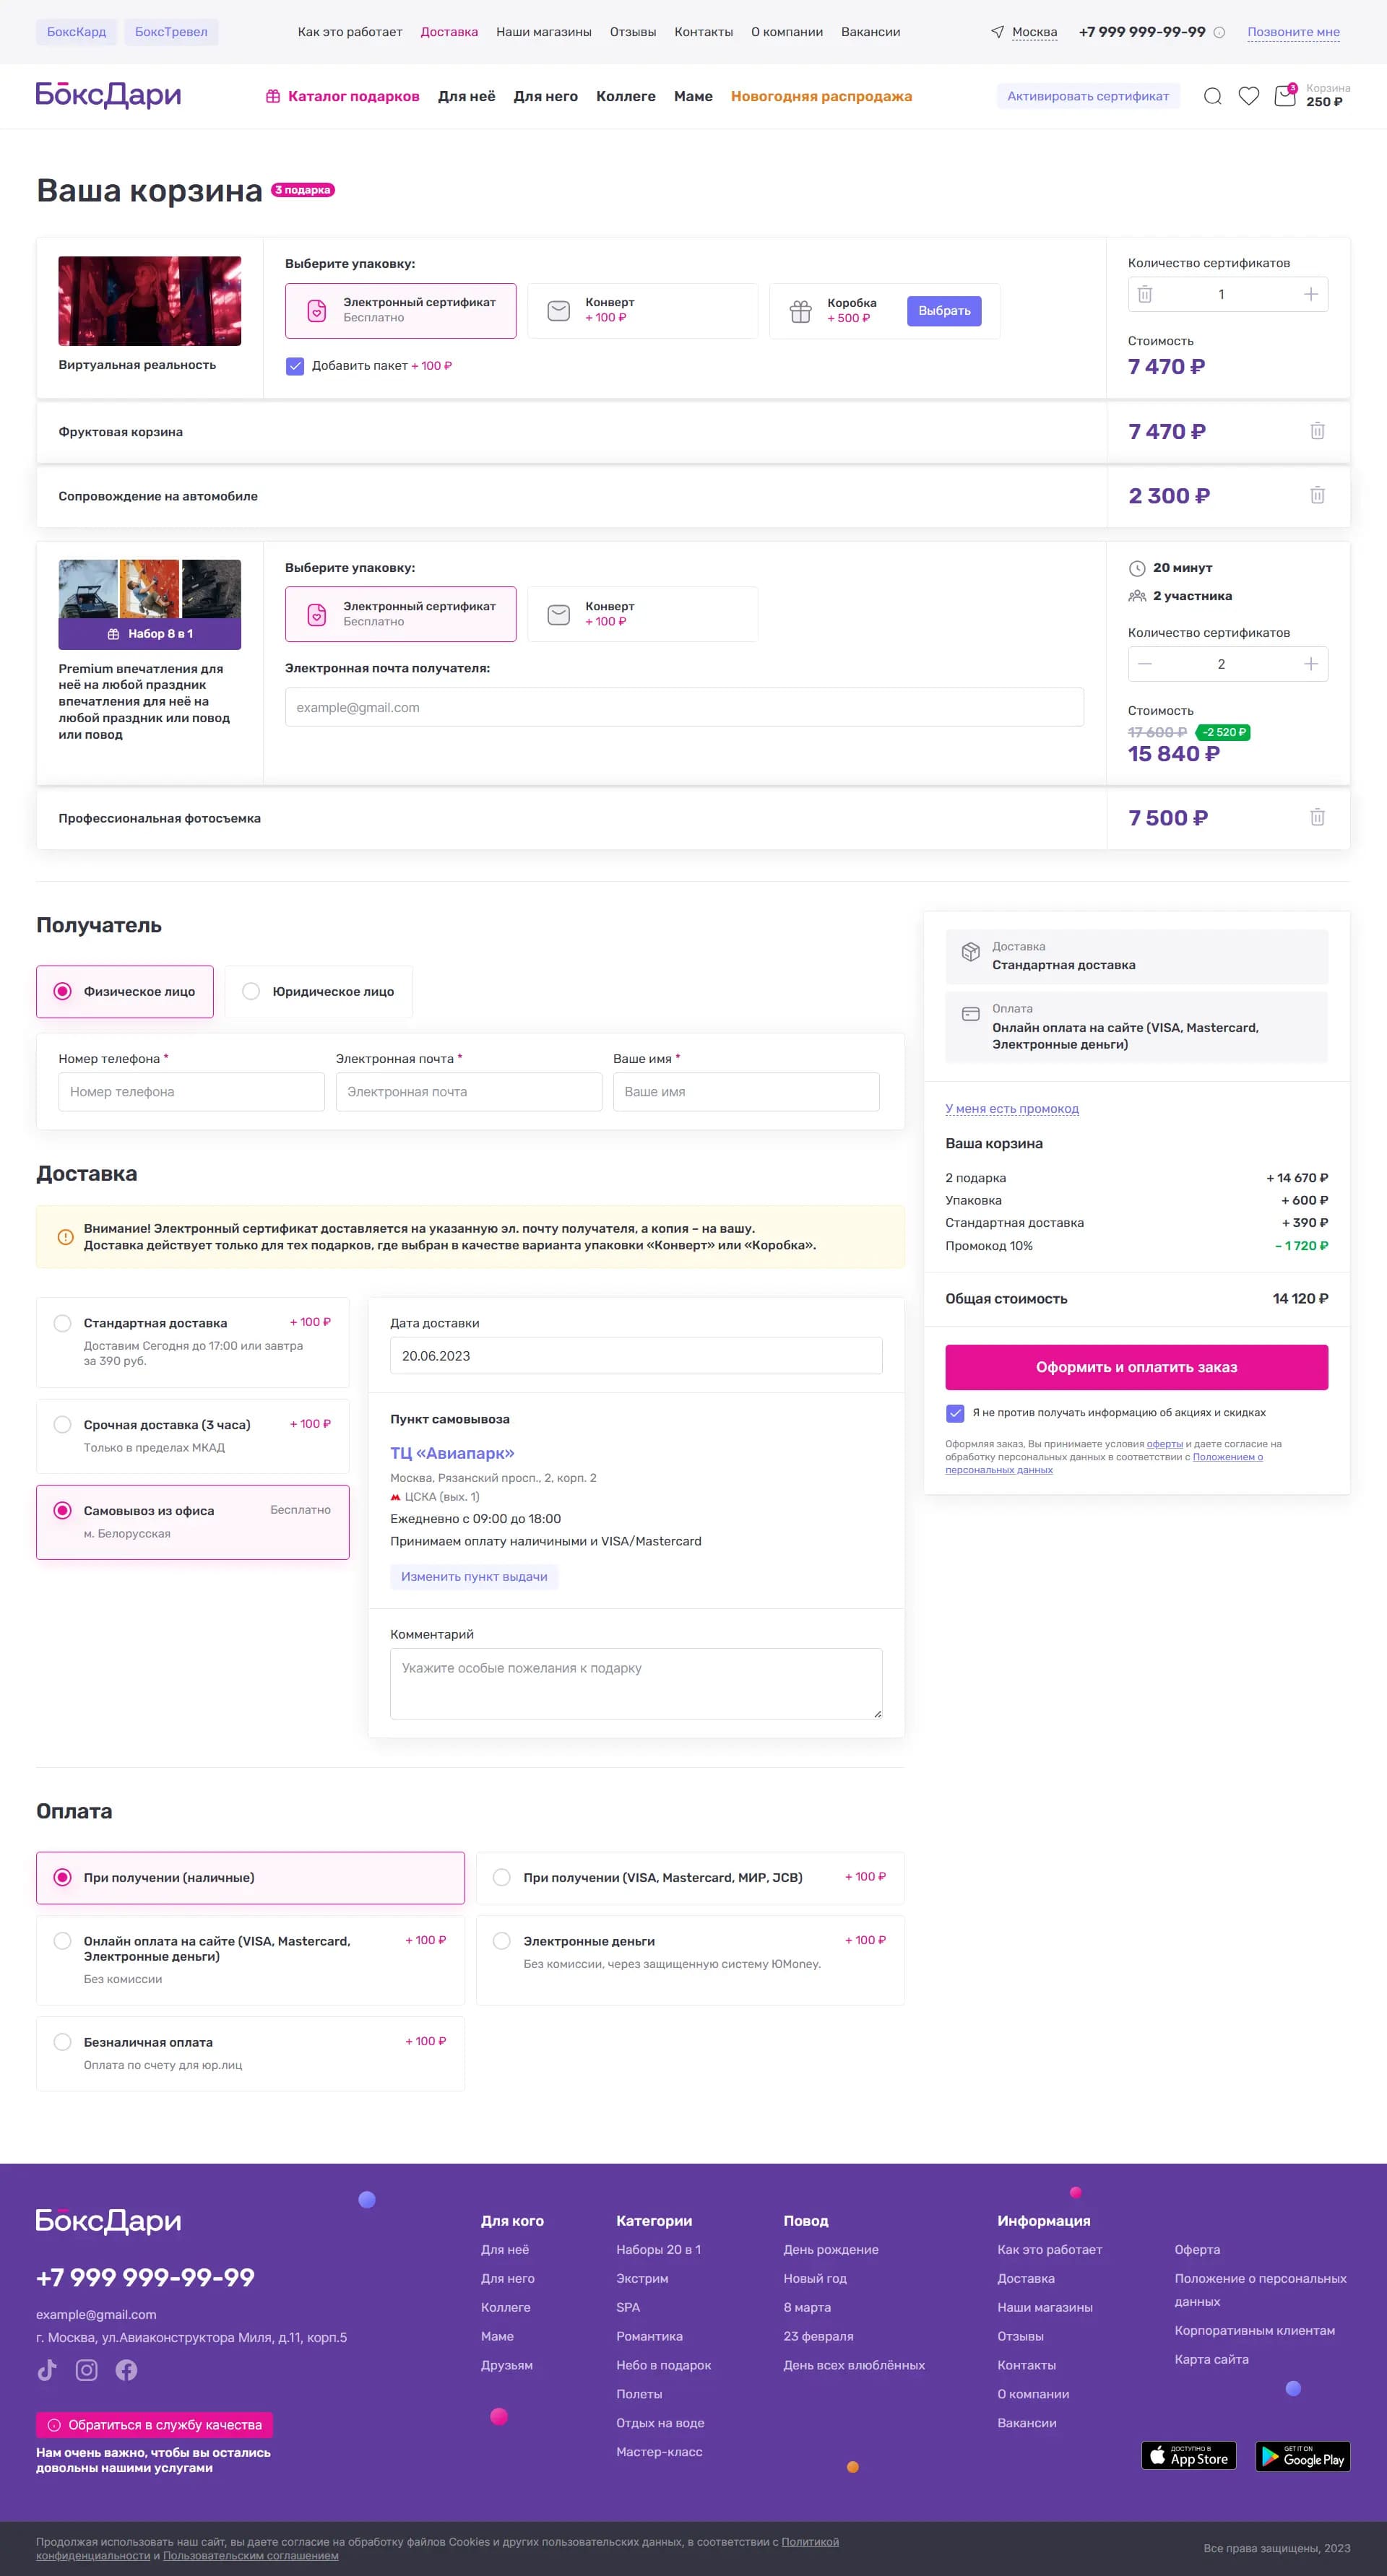Open the search magnifier icon in header
The height and width of the screenshot is (2576, 1387).
tap(1212, 96)
